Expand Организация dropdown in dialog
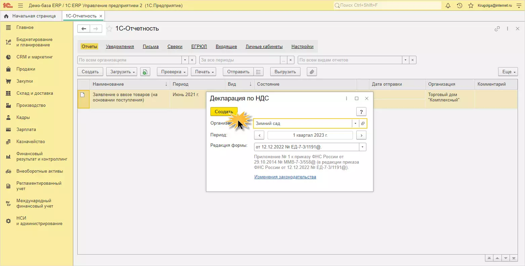The image size is (525, 266). point(356,124)
